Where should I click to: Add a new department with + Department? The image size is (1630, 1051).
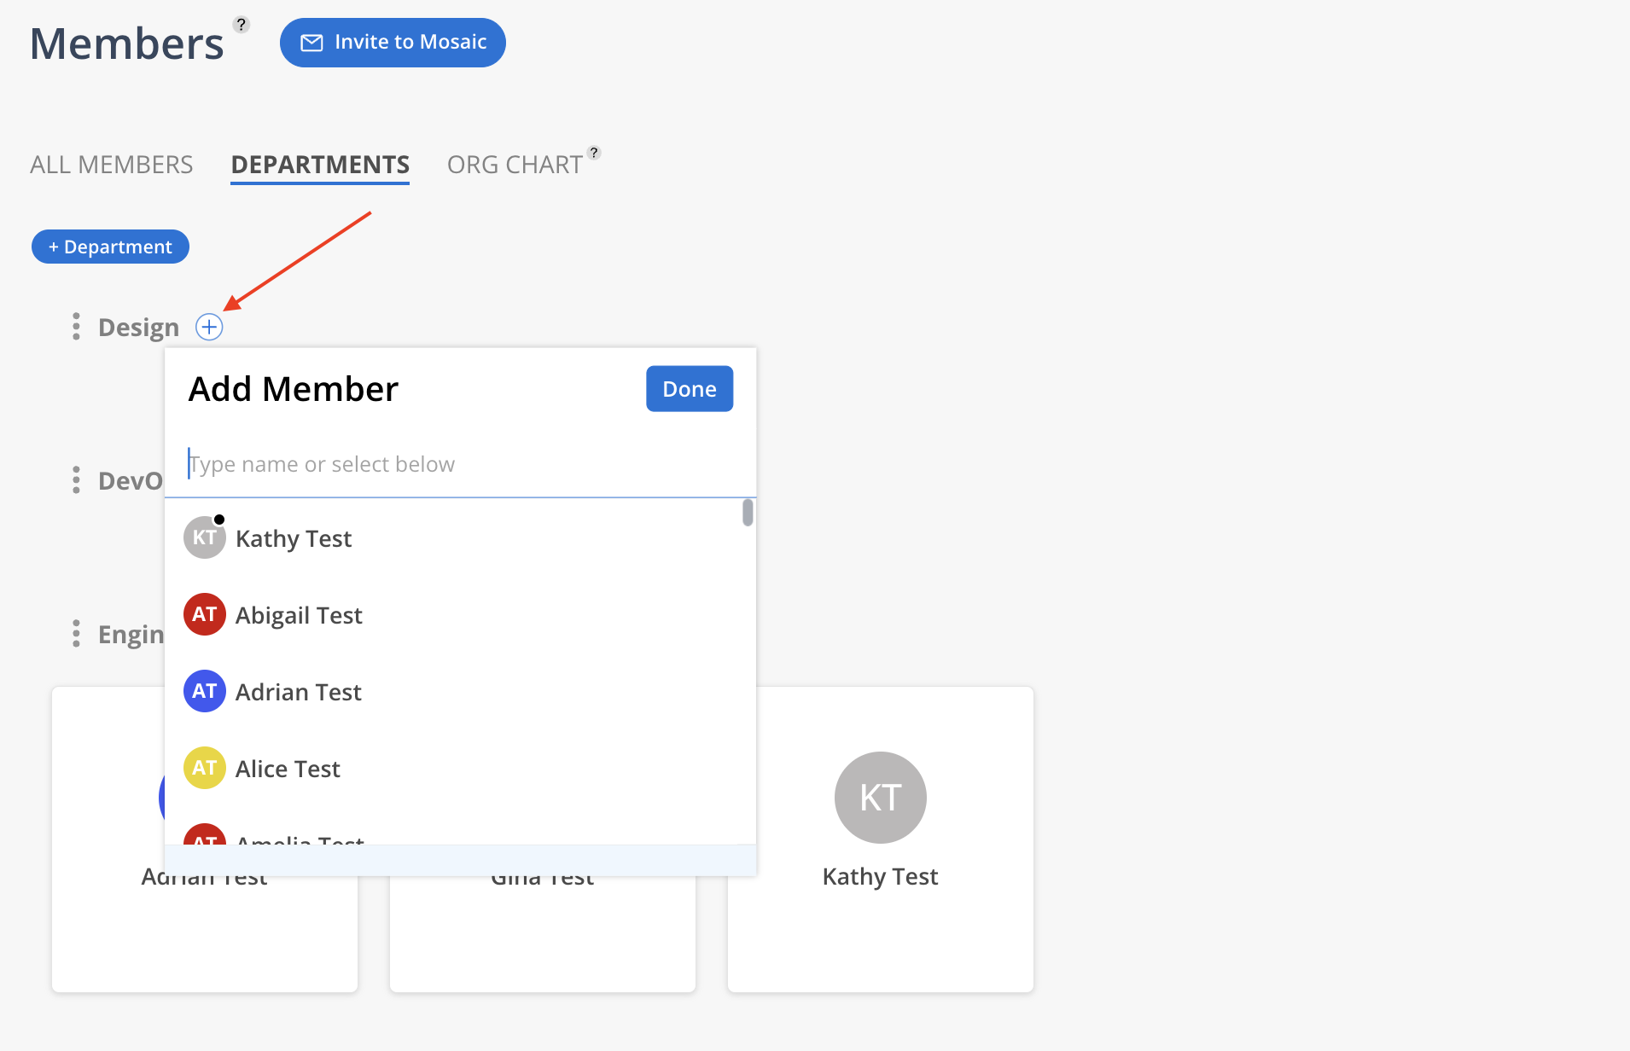(110, 247)
